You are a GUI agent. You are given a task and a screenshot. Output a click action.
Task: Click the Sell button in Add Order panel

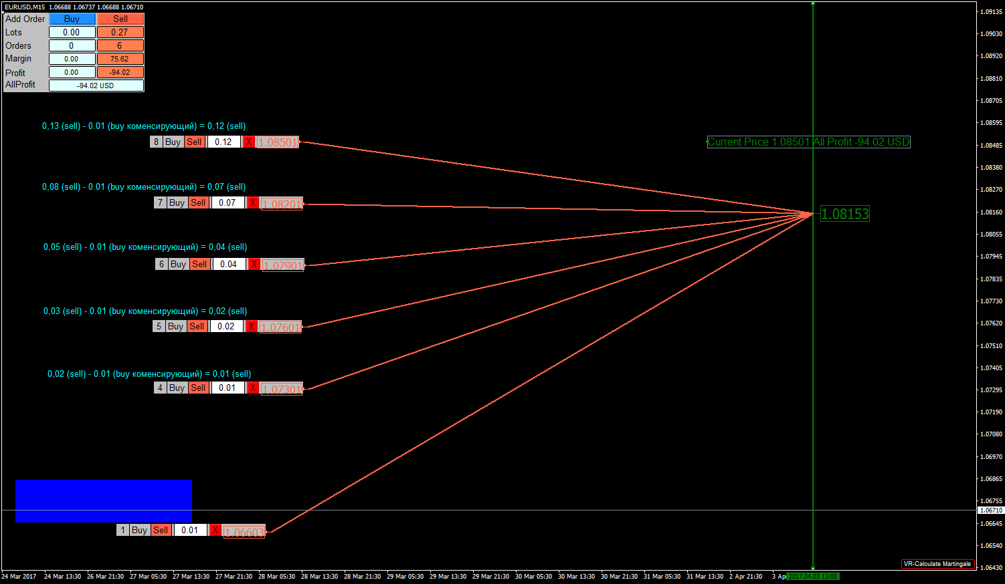pyautogui.click(x=120, y=19)
